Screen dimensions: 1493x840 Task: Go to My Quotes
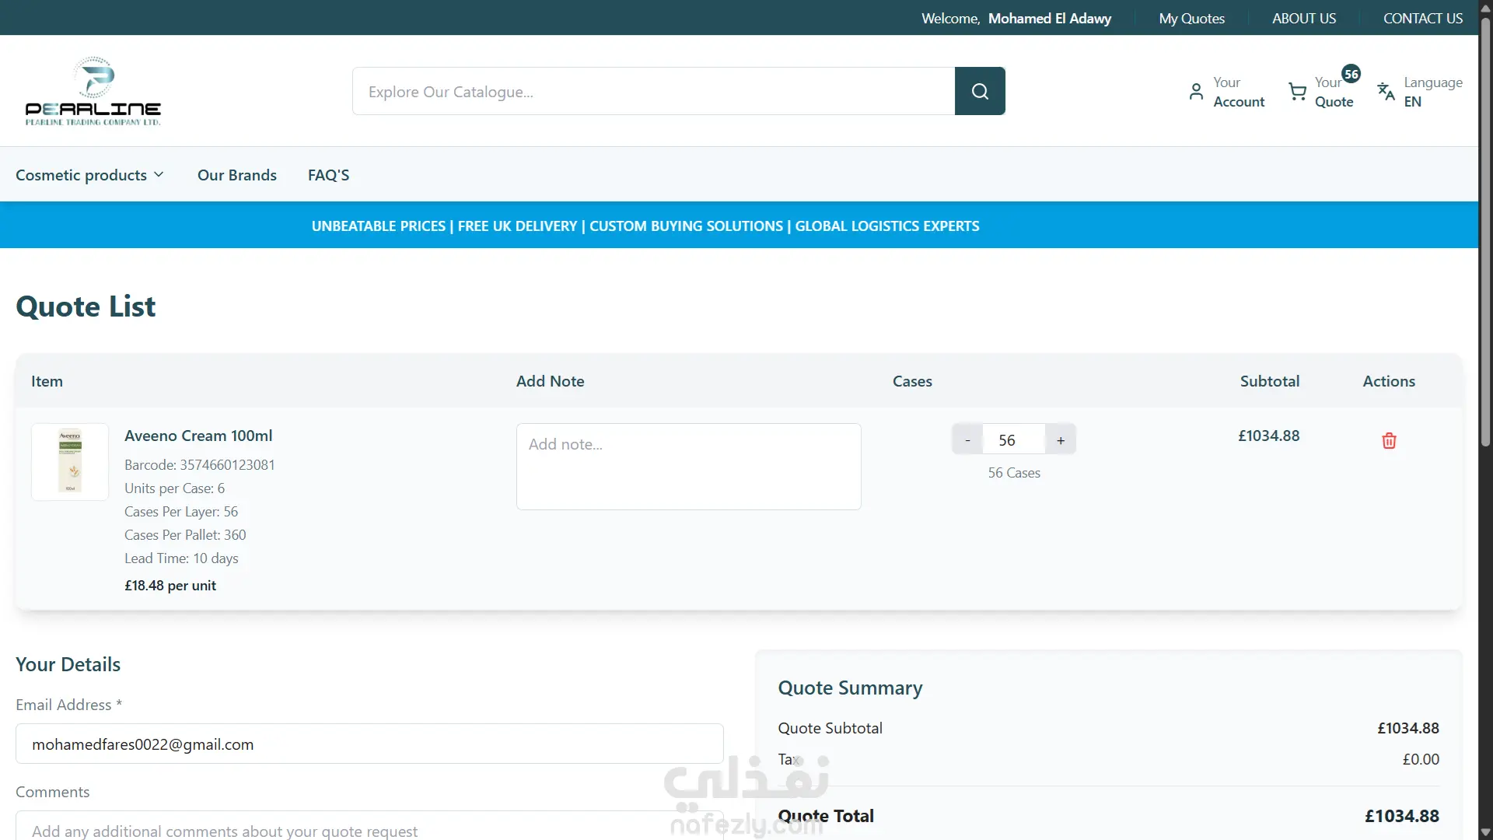point(1191,18)
